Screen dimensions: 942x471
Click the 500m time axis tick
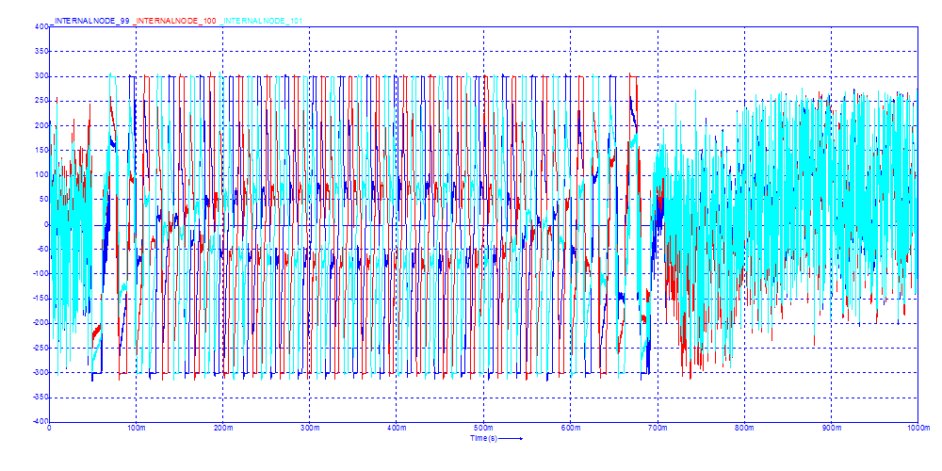[483, 428]
